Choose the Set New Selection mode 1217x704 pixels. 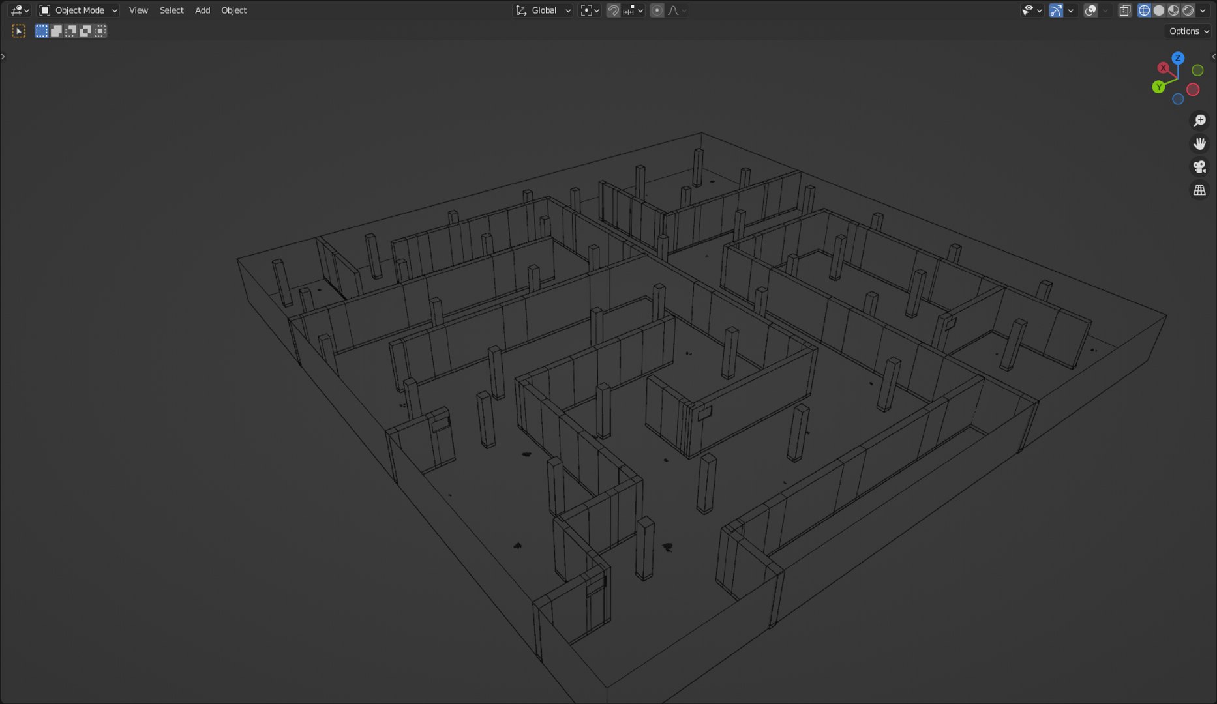[x=42, y=31]
